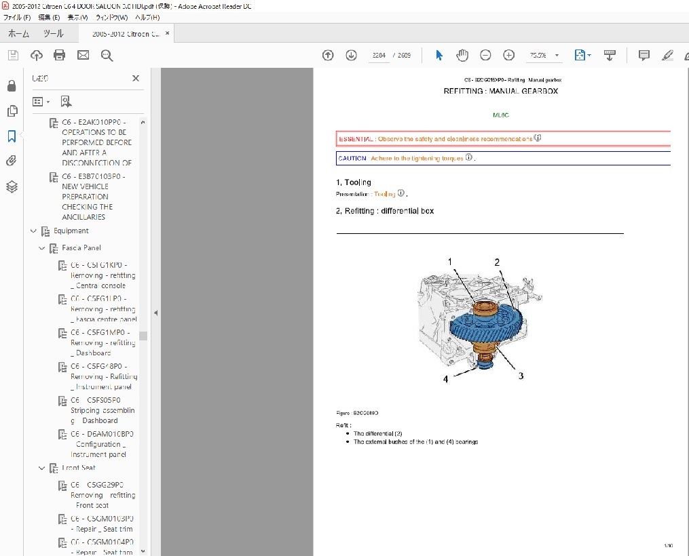Open bookmark C5FG1LP0 Fascia centre panel
The height and width of the screenshot is (556, 689).
click(103, 309)
